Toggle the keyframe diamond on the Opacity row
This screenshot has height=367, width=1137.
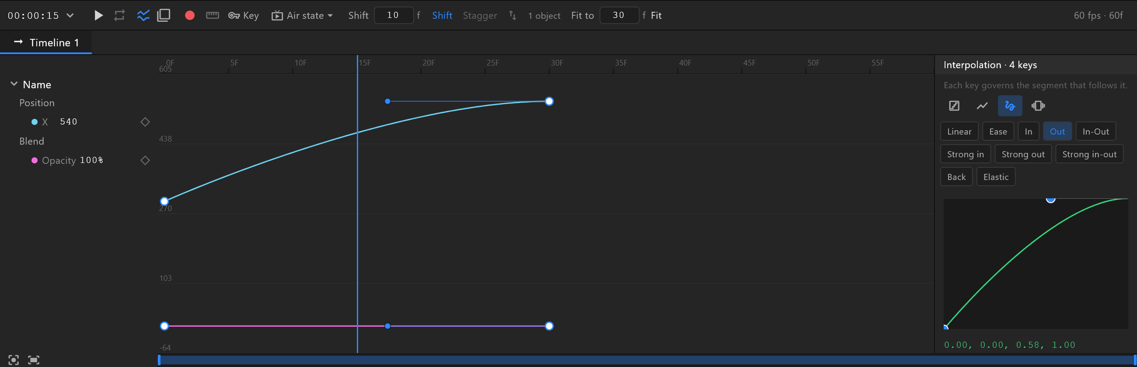(x=145, y=160)
